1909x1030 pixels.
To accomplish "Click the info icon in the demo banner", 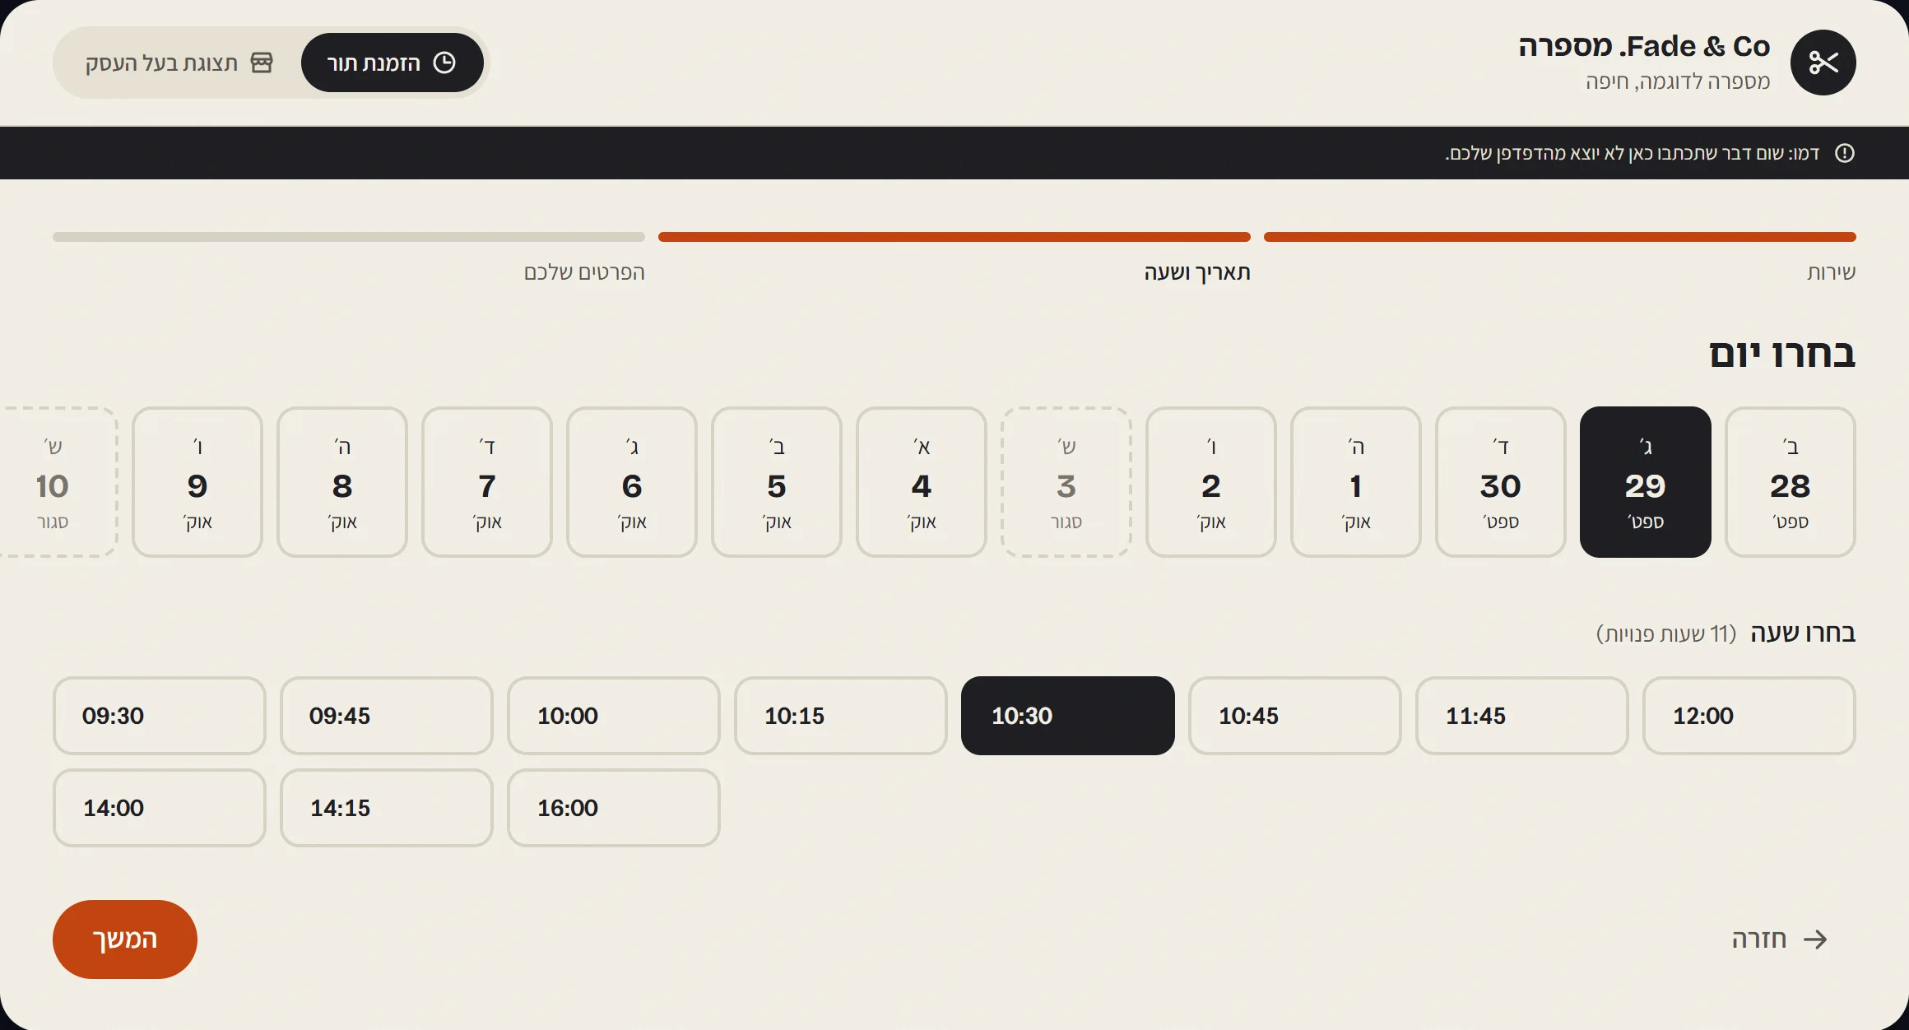I will pyautogui.click(x=1845, y=153).
